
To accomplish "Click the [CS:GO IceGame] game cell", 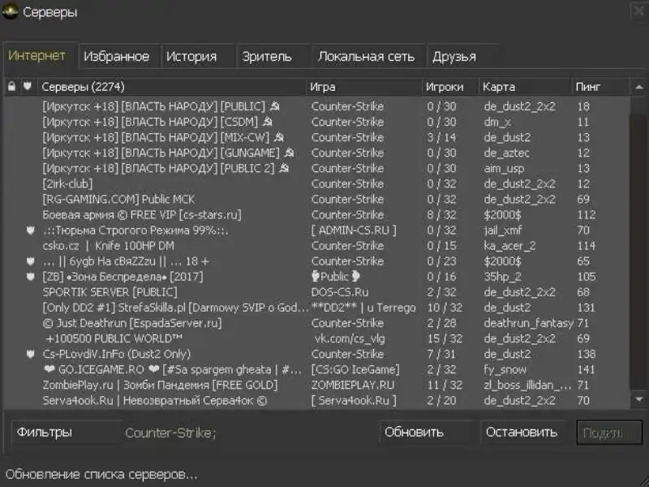I will tap(355, 370).
